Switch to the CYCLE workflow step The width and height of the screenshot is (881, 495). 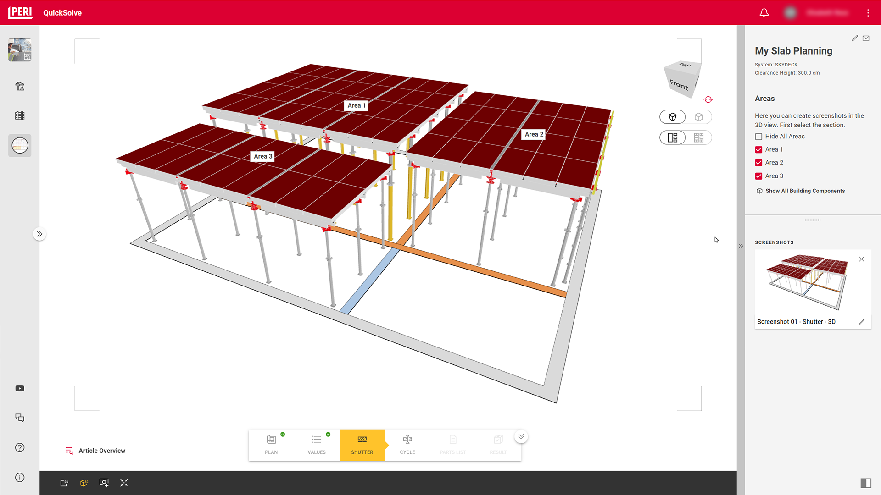pyautogui.click(x=407, y=445)
